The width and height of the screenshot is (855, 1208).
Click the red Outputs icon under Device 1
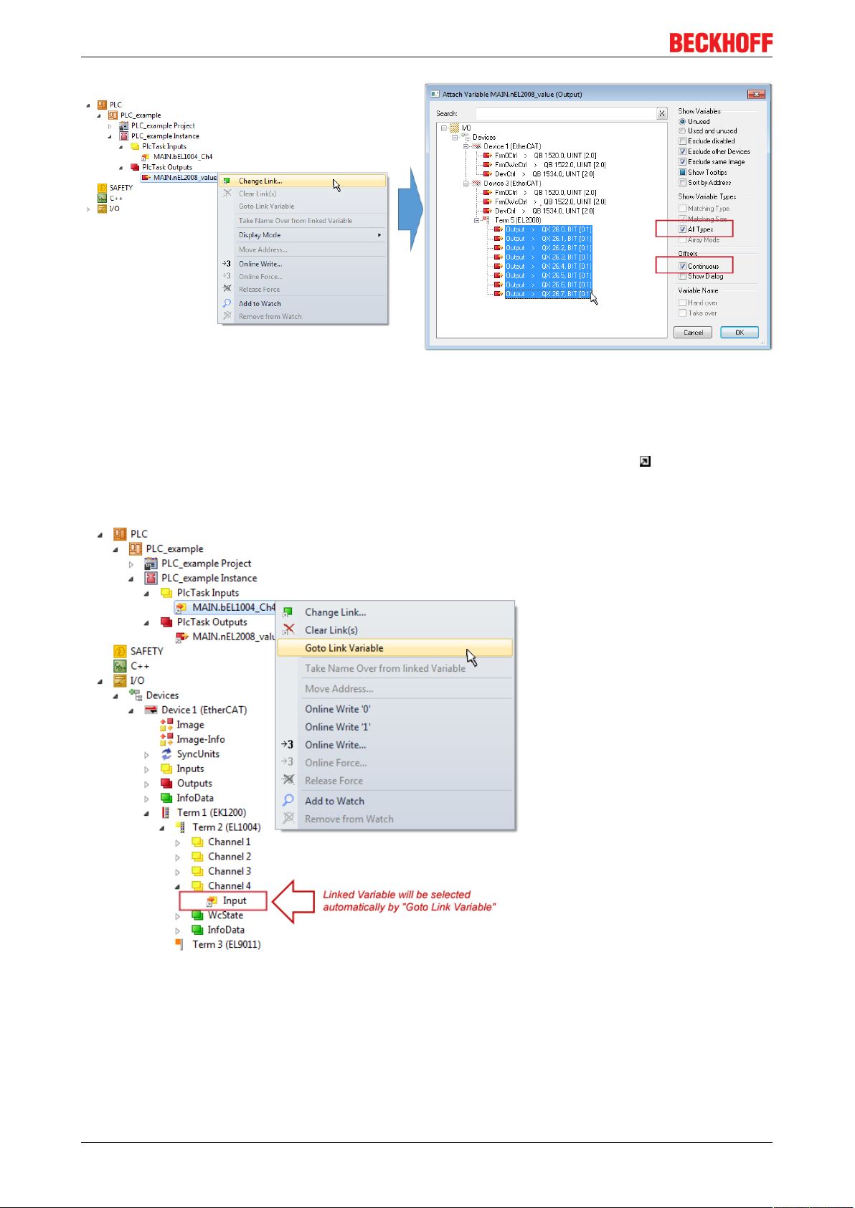[x=166, y=784]
